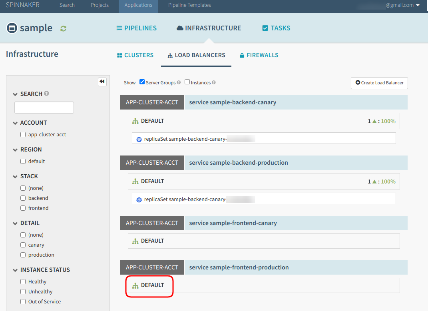The height and width of the screenshot is (311, 428).
Task: Click inside the search filter field
Action: [44, 107]
